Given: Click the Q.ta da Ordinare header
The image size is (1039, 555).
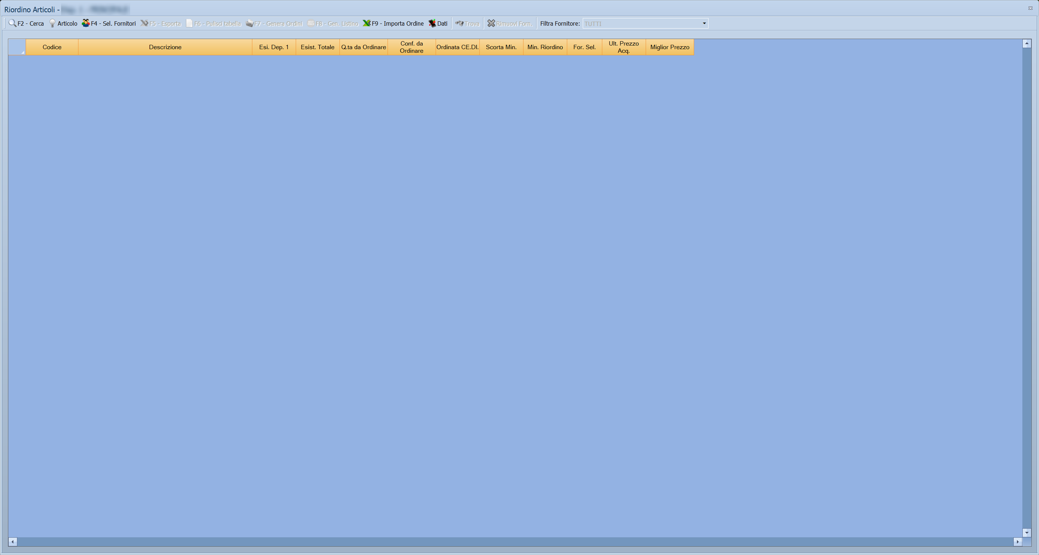Looking at the screenshot, I should pos(363,47).
